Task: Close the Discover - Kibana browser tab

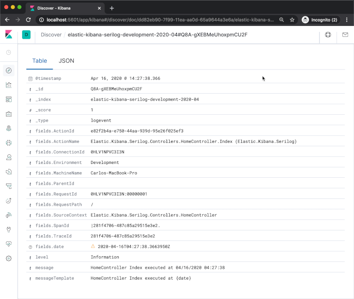Action: 99,8
